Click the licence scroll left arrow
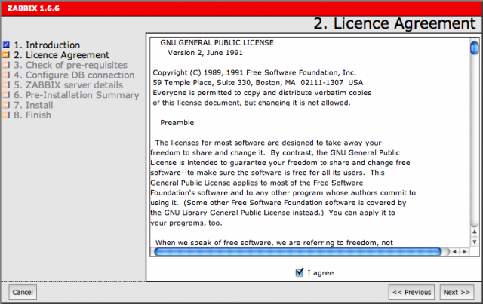The height and width of the screenshot is (304, 483). [x=454, y=252]
